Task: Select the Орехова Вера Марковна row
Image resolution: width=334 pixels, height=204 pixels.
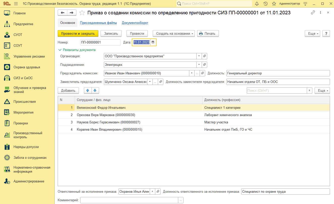Action: coord(106,115)
